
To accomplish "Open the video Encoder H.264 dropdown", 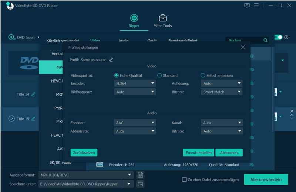I will click(135, 83).
